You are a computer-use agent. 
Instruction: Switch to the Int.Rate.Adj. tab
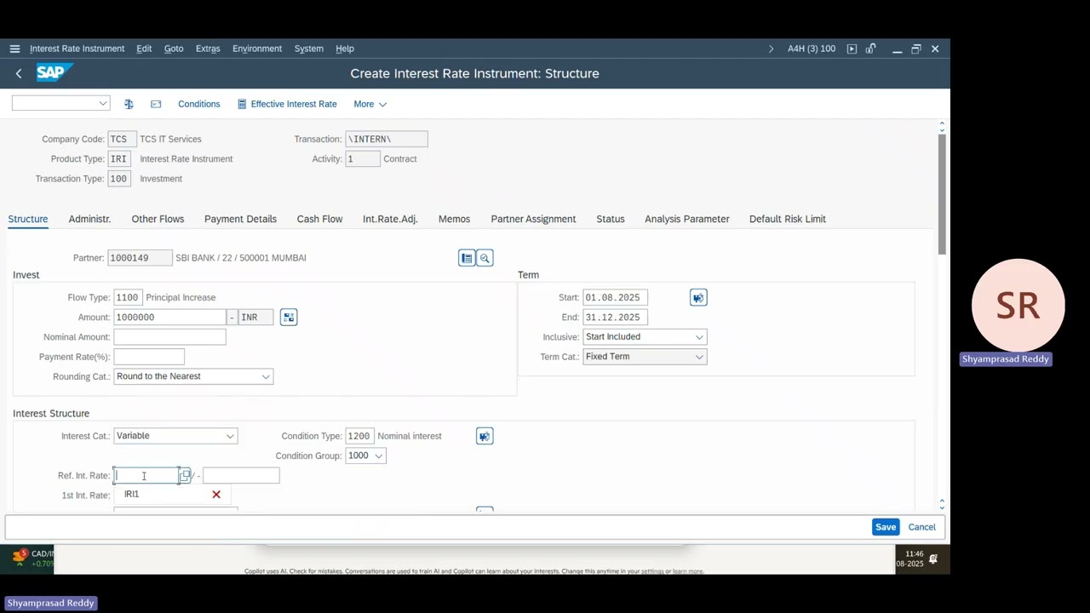[390, 219]
